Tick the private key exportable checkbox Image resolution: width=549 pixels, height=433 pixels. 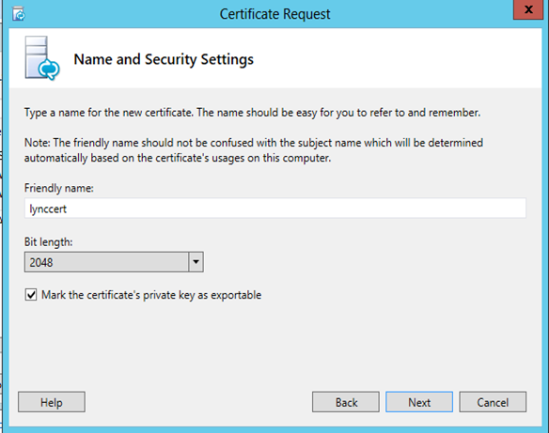(x=31, y=295)
